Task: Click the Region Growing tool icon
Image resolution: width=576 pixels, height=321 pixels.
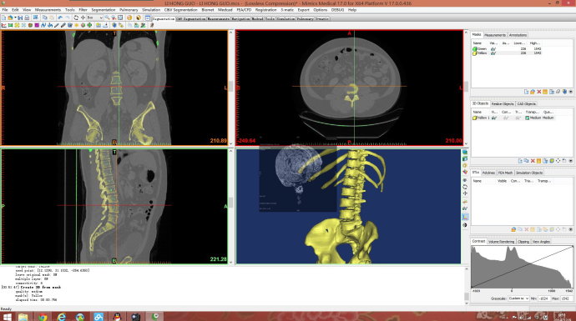Action: [x=17, y=25]
